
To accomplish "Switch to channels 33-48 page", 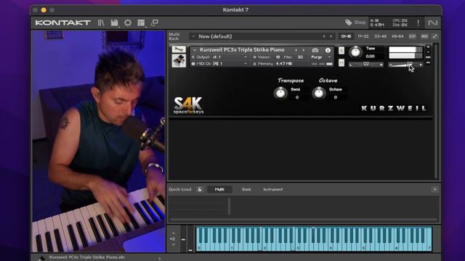I will point(380,36).
